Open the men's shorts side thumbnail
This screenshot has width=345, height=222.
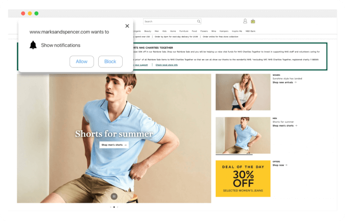click(243, 135)
